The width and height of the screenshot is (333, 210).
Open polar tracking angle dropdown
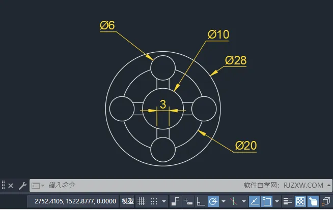pos(224,201)
